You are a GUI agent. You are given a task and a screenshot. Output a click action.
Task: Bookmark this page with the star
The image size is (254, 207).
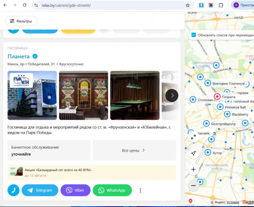[188, 5]
